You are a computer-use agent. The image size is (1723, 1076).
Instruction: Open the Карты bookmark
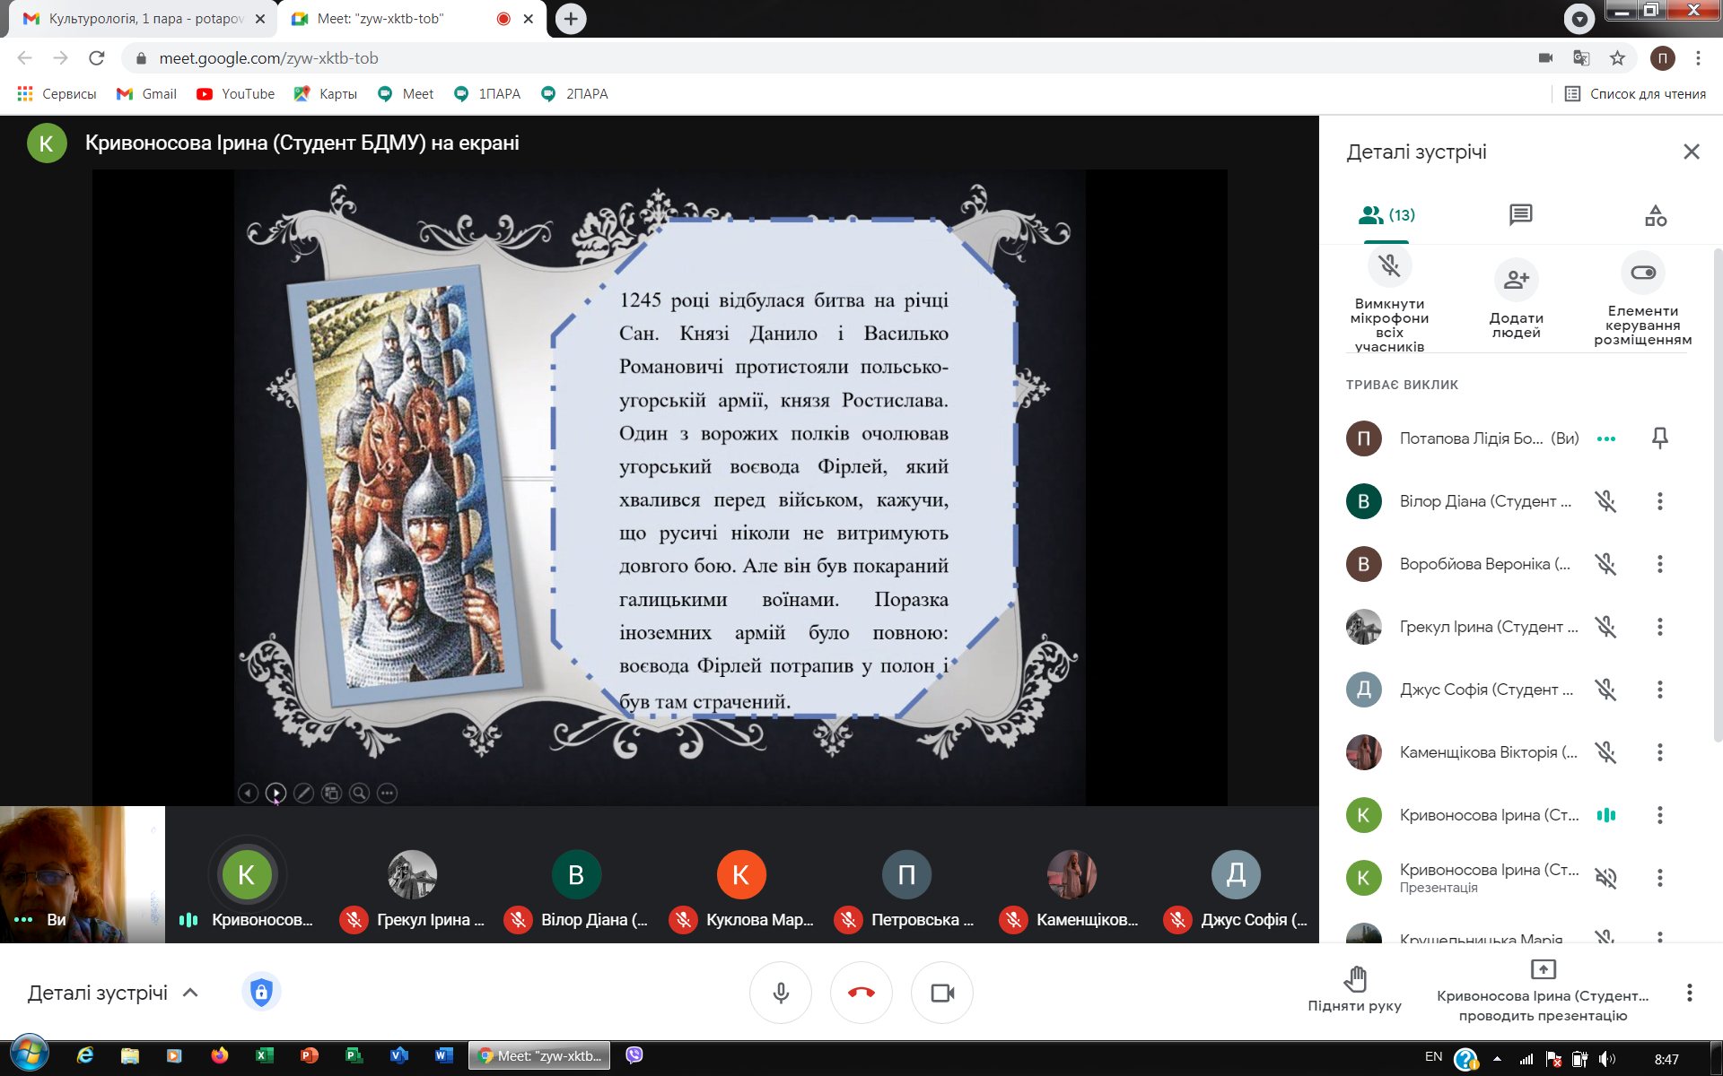pyautogui.click(x=325, y=94)
